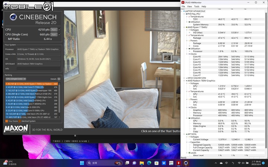Open the weather widget showing 27°C
The image size is (268, 167).
10,163
